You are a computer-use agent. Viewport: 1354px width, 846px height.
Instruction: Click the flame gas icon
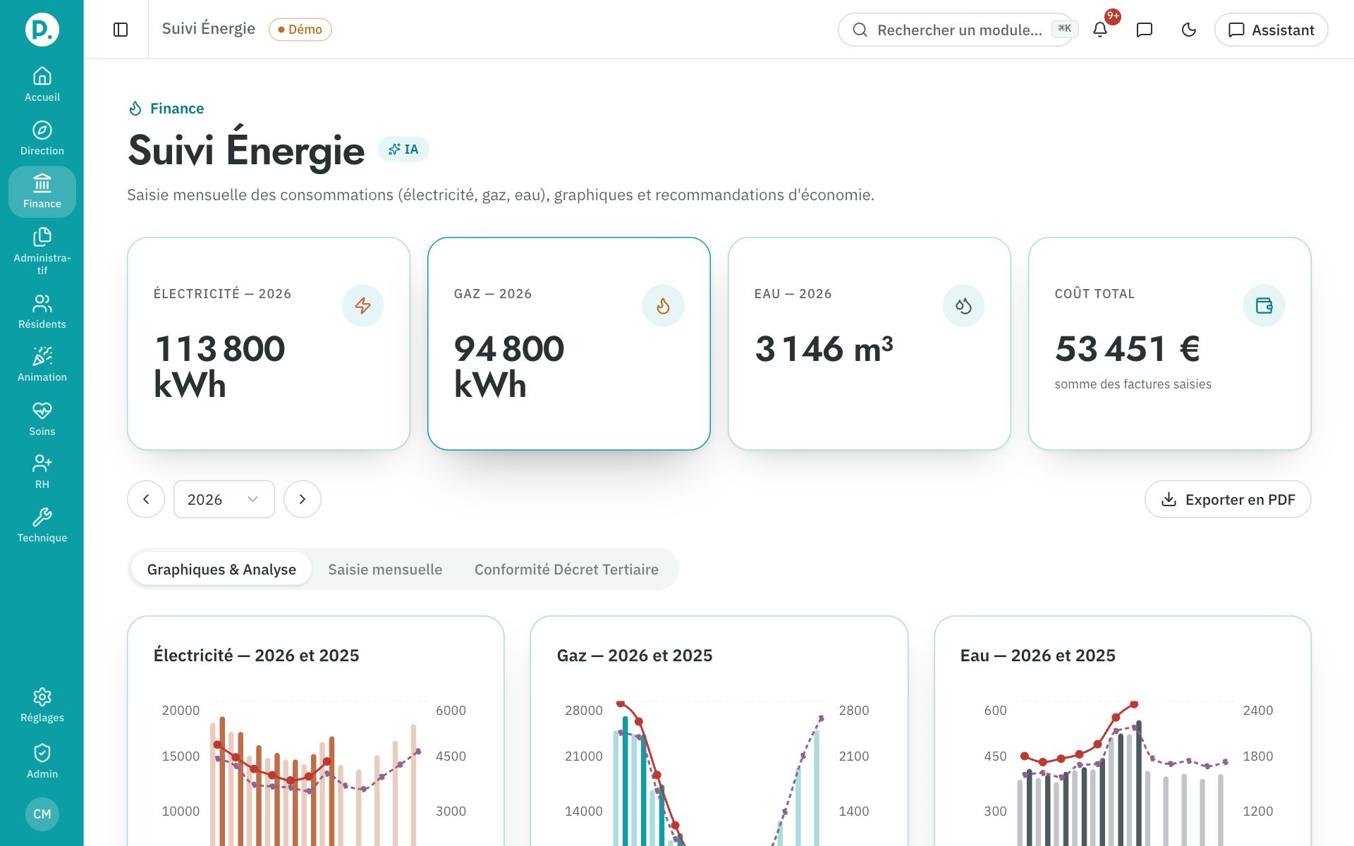[663, 305]
